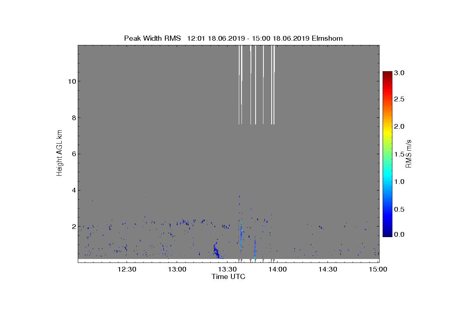Click the 'Height AGL km' axis label
Viewport: 469px width, 313px height.
[x=59, y=154]
